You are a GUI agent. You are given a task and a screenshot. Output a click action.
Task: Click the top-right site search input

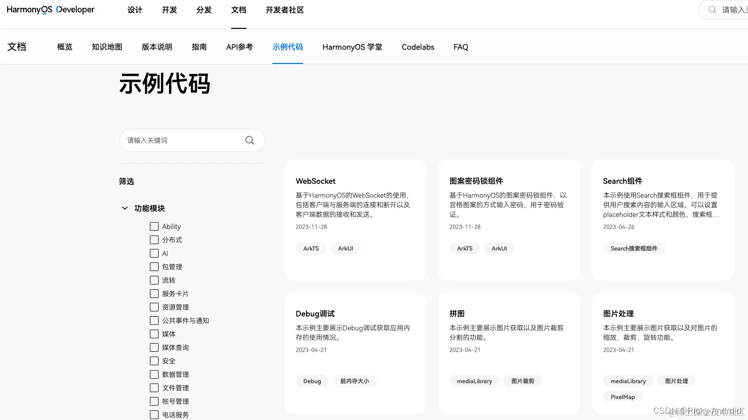[x=723, y=10]
